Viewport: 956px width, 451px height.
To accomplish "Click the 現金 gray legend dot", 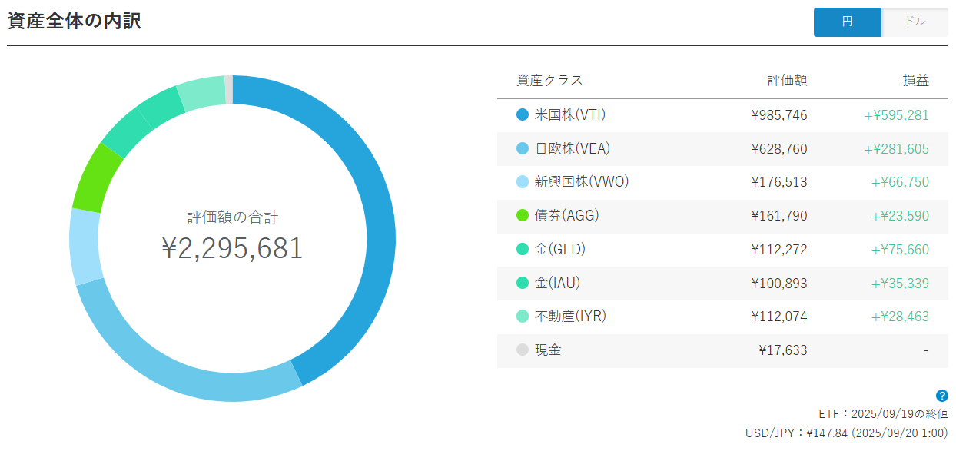I will tap(523, 350).
